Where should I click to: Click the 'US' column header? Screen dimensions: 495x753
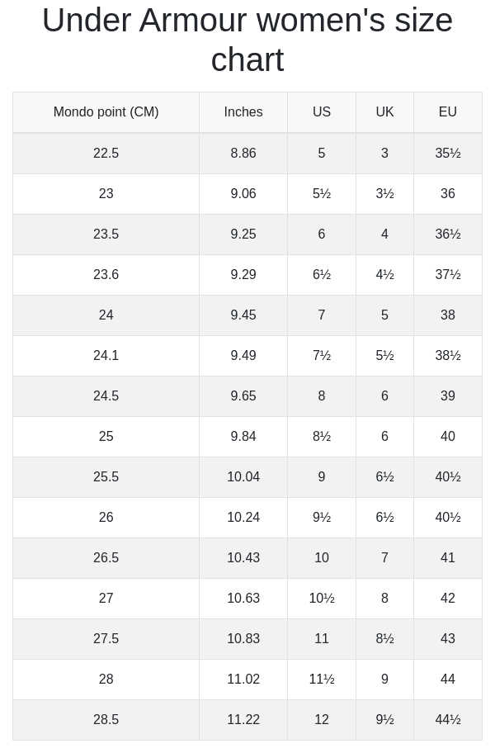click(x=322, y=112)
